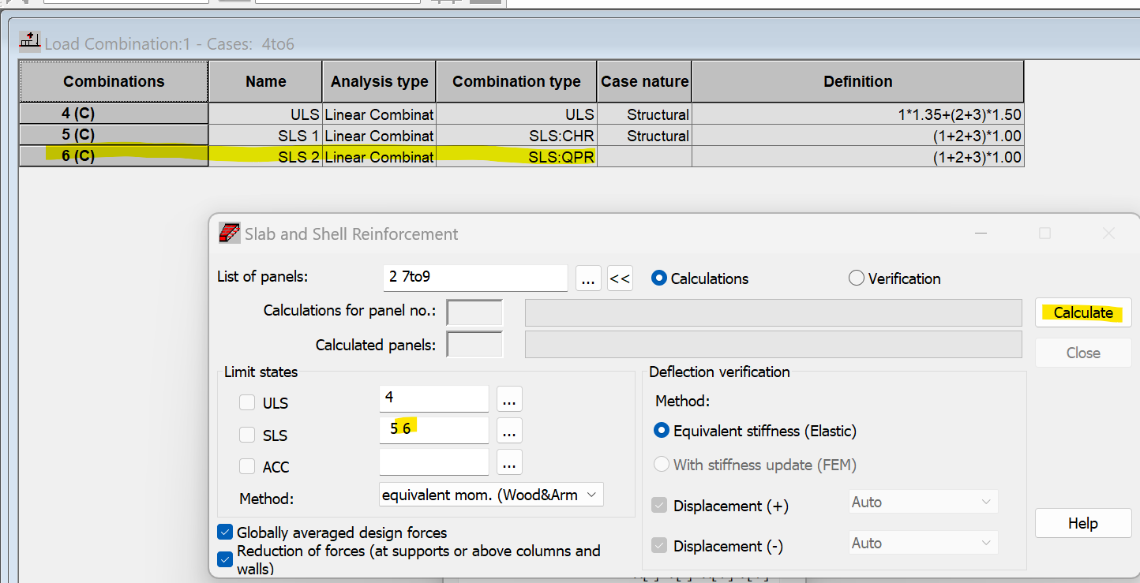This screenshot has height=583, width=1140.
Task: Click the definition cell 1*1.35+(2+3)*1.50
Action: [857, 114]
